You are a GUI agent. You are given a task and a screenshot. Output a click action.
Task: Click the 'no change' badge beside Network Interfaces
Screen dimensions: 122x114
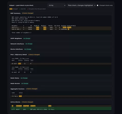[29, 44]
